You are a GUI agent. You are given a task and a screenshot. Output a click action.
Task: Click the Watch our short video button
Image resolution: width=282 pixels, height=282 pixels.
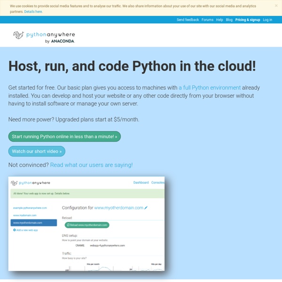37,151
